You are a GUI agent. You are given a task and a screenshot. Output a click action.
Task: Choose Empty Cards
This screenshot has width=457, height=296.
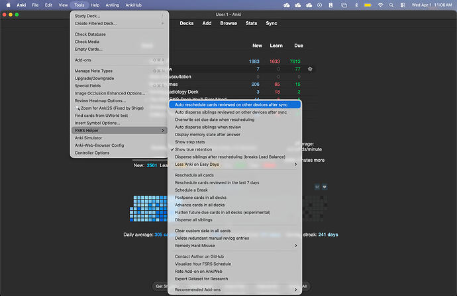pyautogui.click(x=119, y=50)
